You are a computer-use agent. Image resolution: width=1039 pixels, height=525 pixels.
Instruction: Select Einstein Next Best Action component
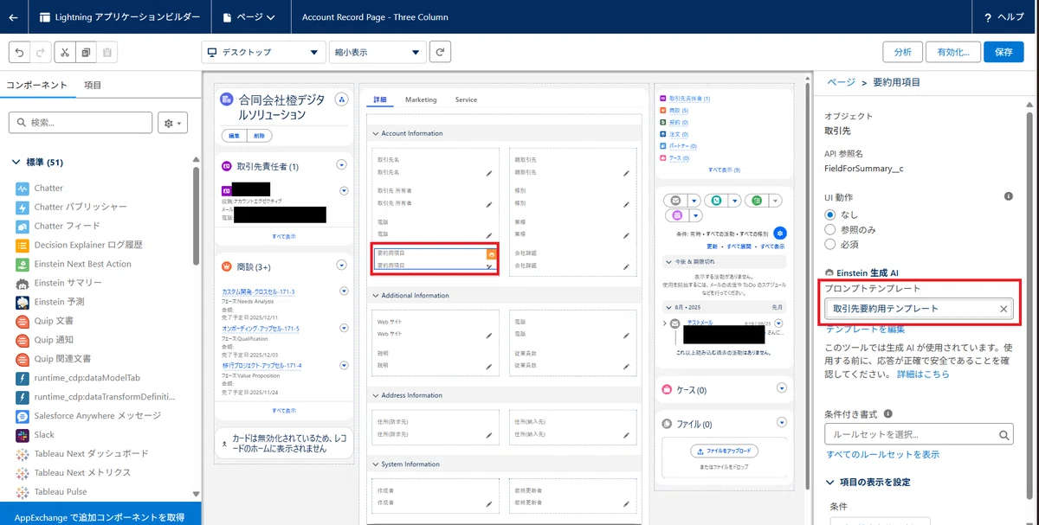coord(74,264)
